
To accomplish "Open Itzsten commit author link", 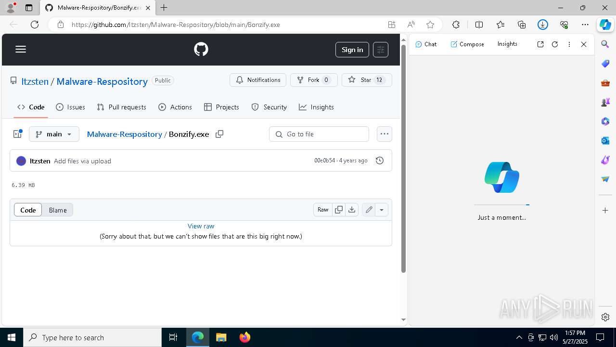I will (x=40, y=161).
